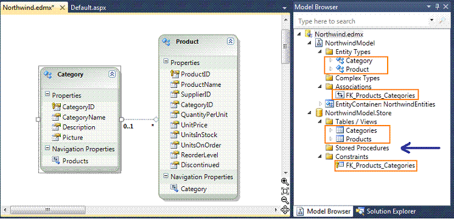
Task: Expand the EntityContainer: NorthwindEntities node
Action: point(320,104)
